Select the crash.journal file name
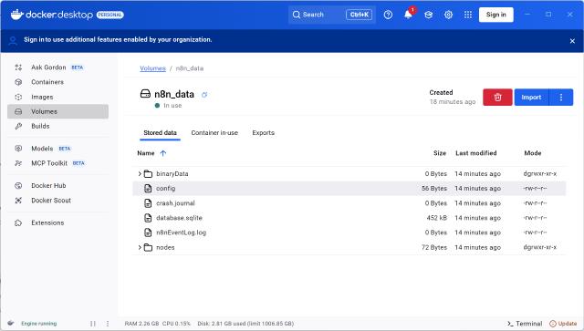584x331 pixels. click(x=175, y=203)
